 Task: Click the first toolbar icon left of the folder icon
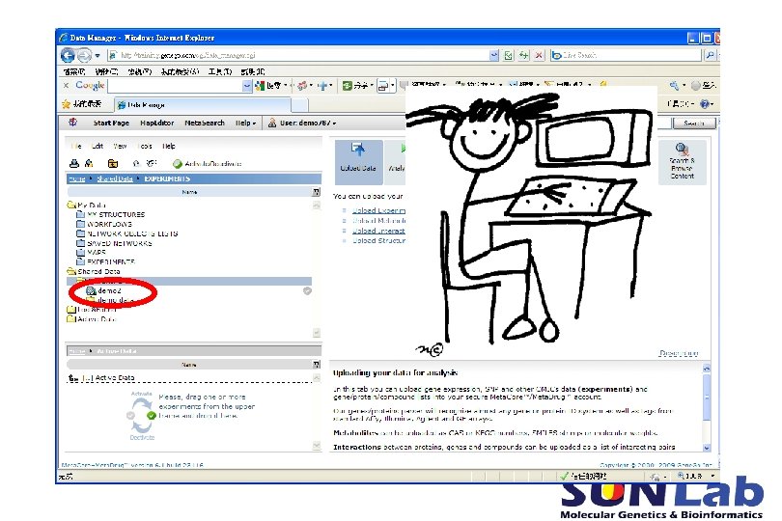click(x=74, y=163)
